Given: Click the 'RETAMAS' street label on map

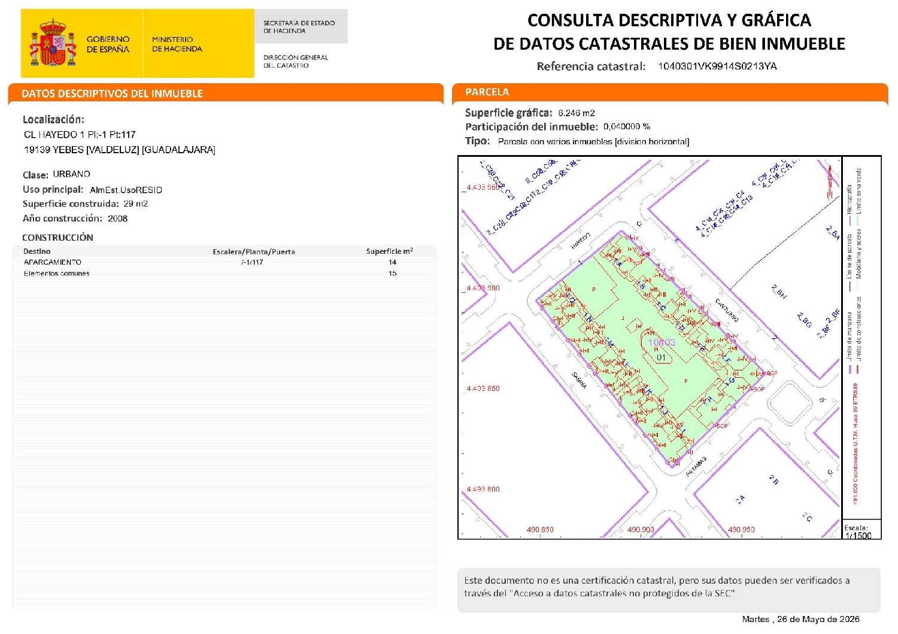Looking at the screenshot, I should [696, 466].
